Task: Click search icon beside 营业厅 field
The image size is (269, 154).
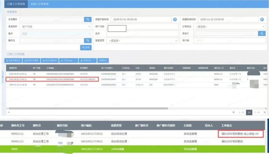Action: (262, 33)
